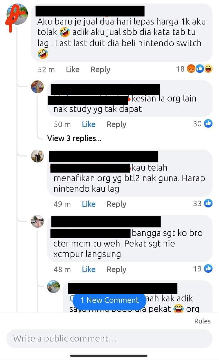Viewport: 219px width, 360px height.
Task: Open avatar of the 49 m commenter
Action: point(37,156)
